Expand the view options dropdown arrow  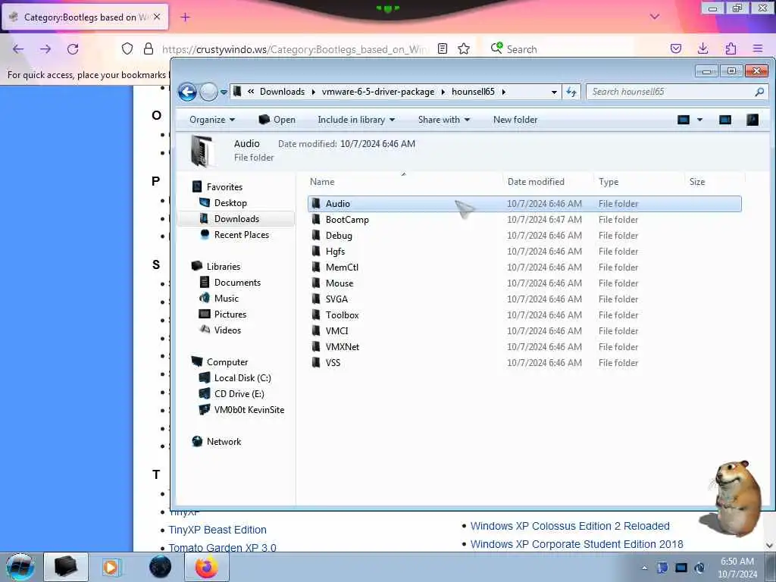click(x=699, y=120)
